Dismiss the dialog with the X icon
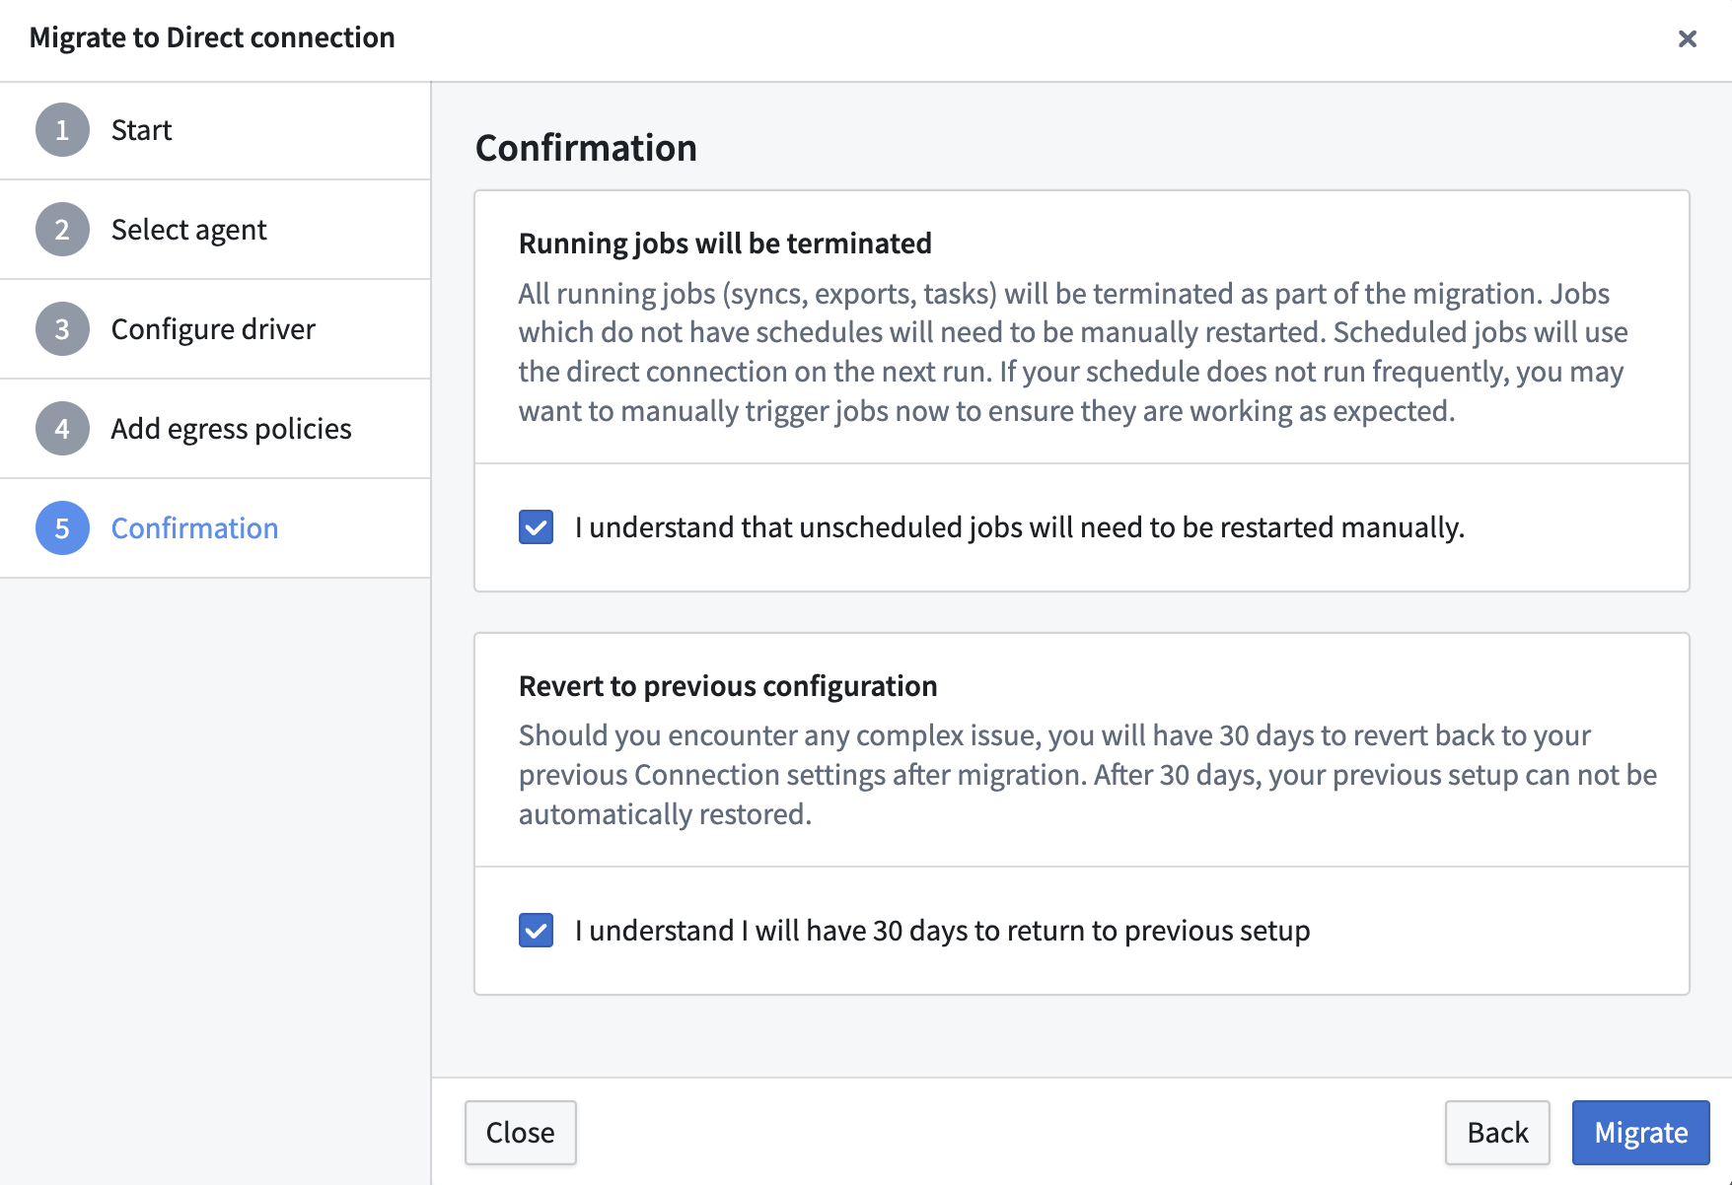The height and width of the screenshot is (1185, 1732). click(x=1687, y=38)
